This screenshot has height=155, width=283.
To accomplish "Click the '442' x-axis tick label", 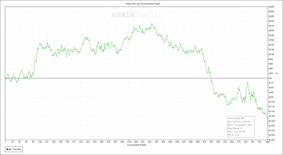I will 150,142.
